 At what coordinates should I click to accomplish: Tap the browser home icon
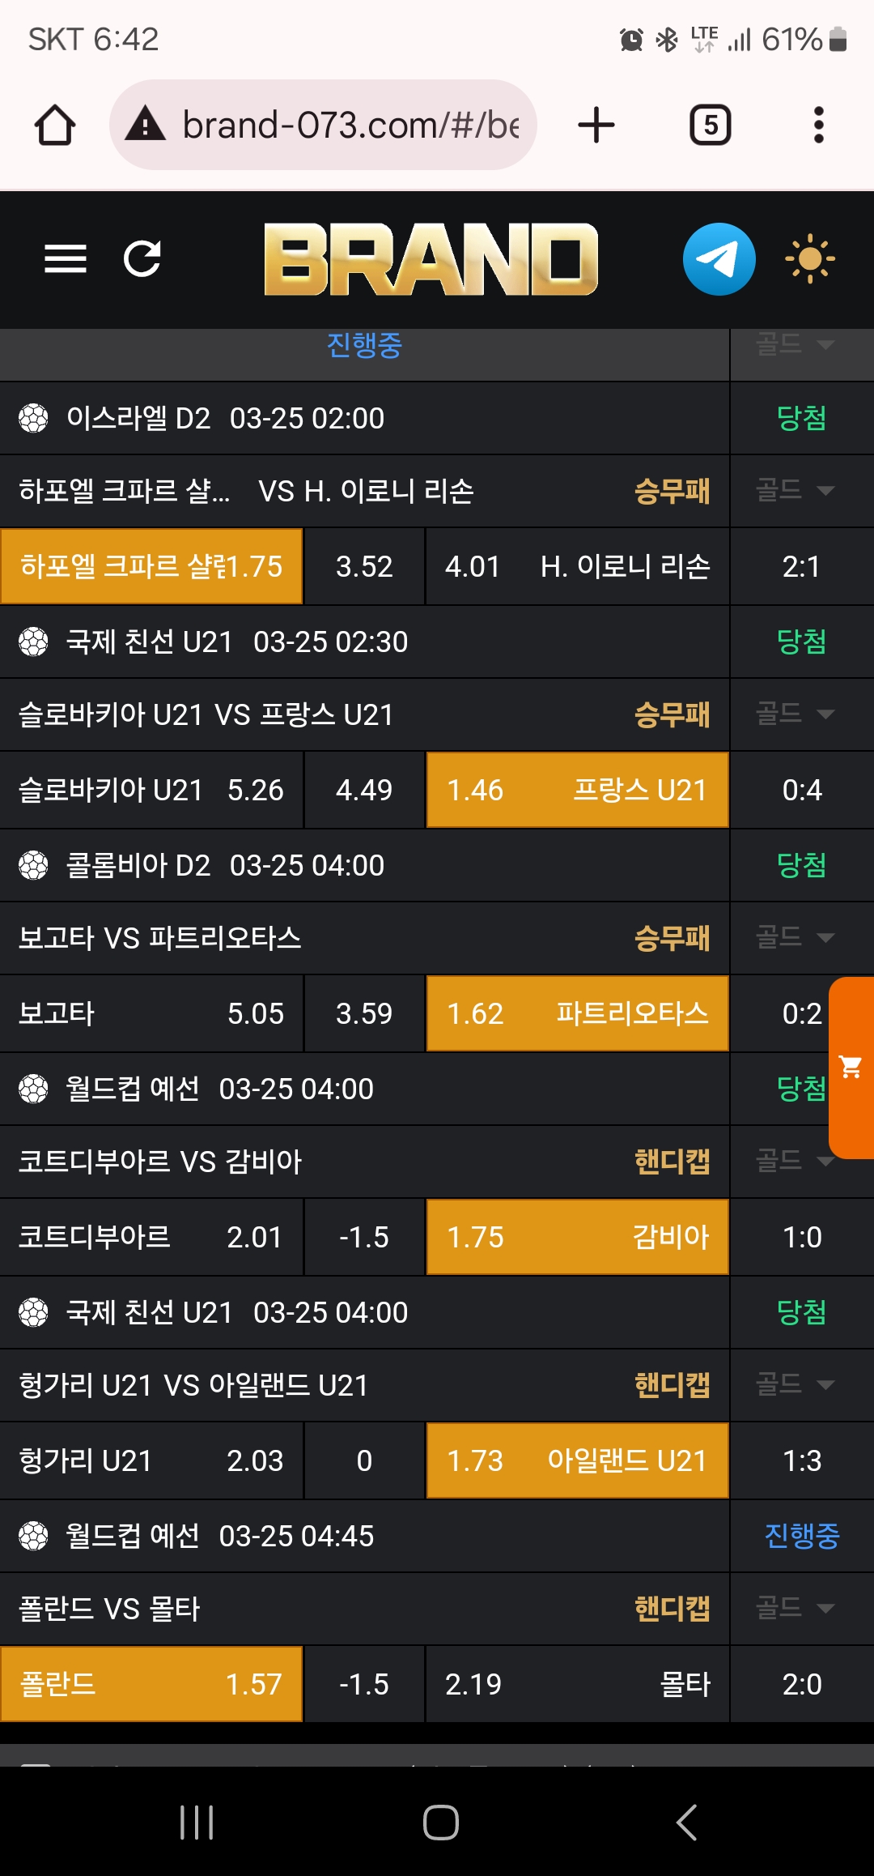click(55, 126)
